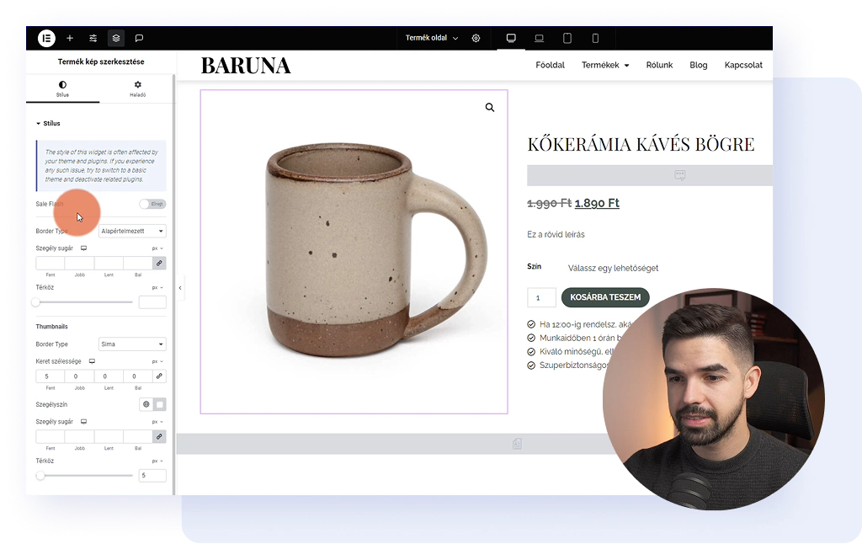Click the page settings gear icon
The width and height of the screenshot is (862, 544).
point(476,38)
